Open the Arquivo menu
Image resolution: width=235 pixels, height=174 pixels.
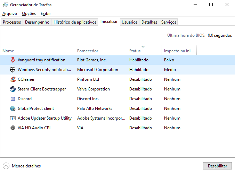[x=9, y=14]
